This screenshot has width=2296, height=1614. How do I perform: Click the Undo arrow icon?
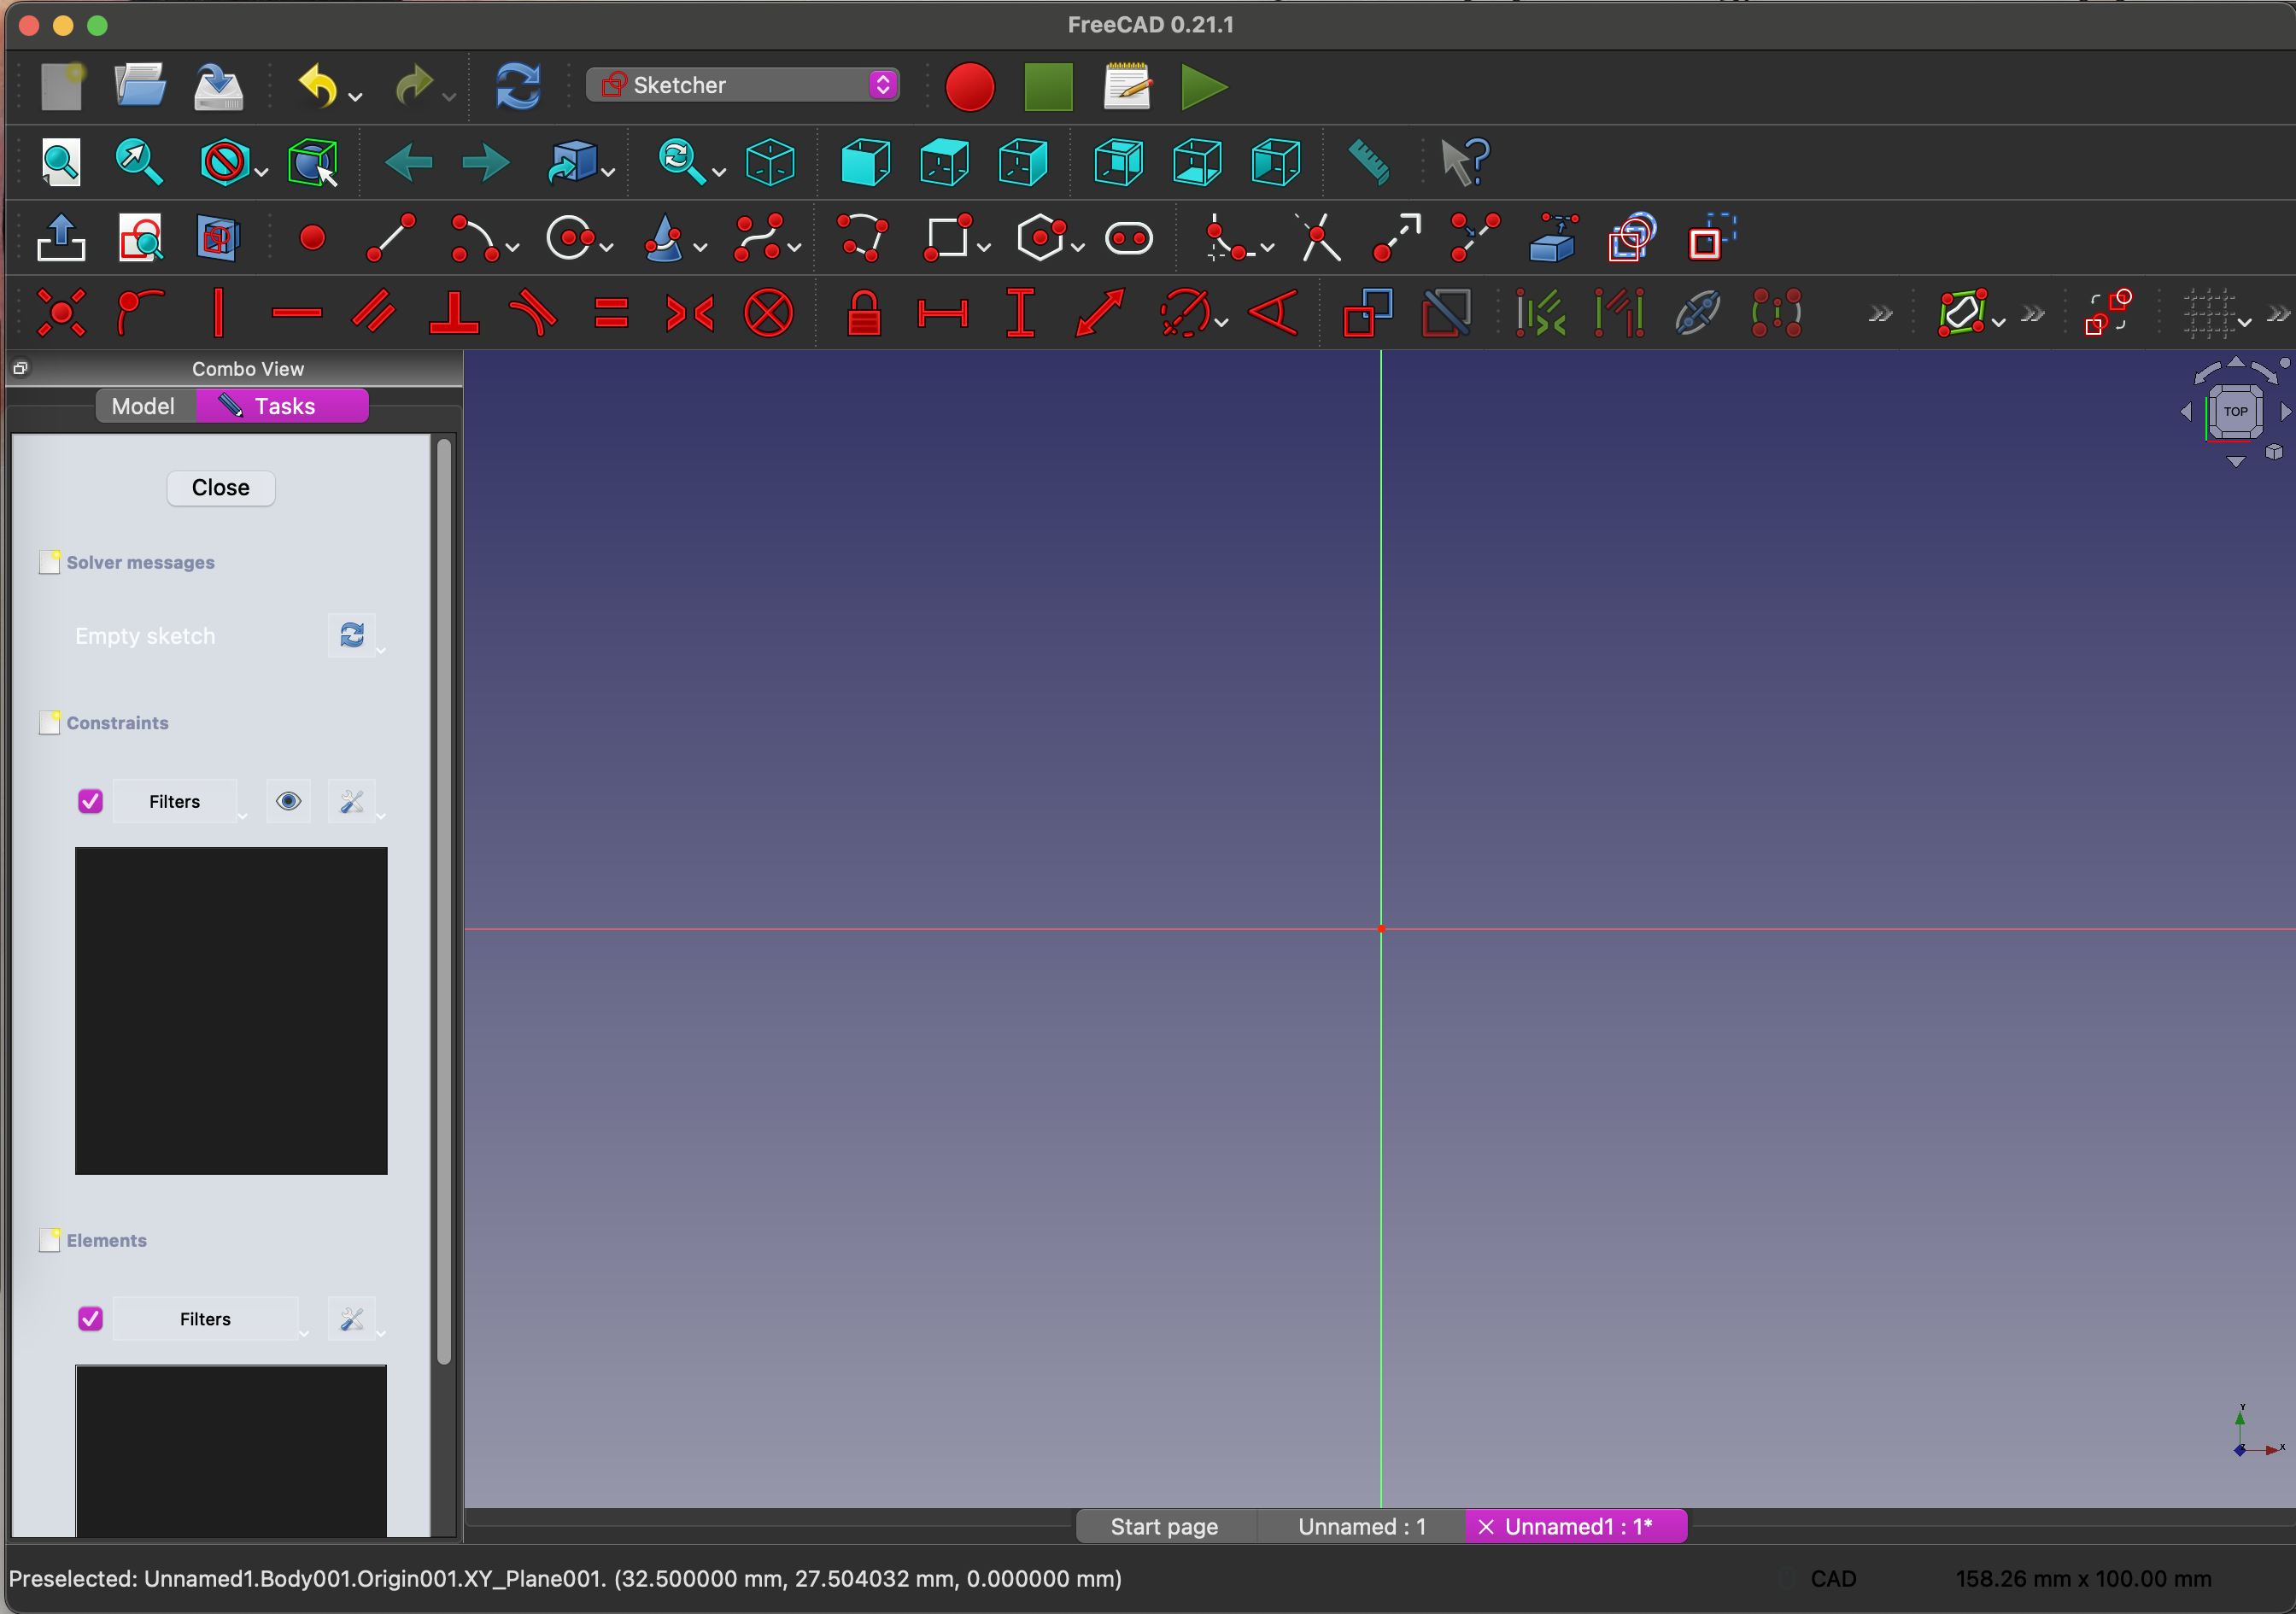[x=318, y=86]
